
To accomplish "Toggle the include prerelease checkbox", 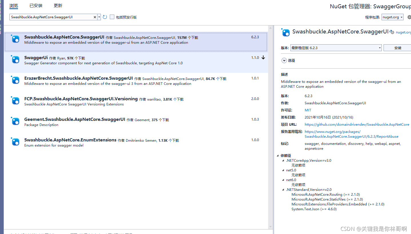I will tap(112, 17).
